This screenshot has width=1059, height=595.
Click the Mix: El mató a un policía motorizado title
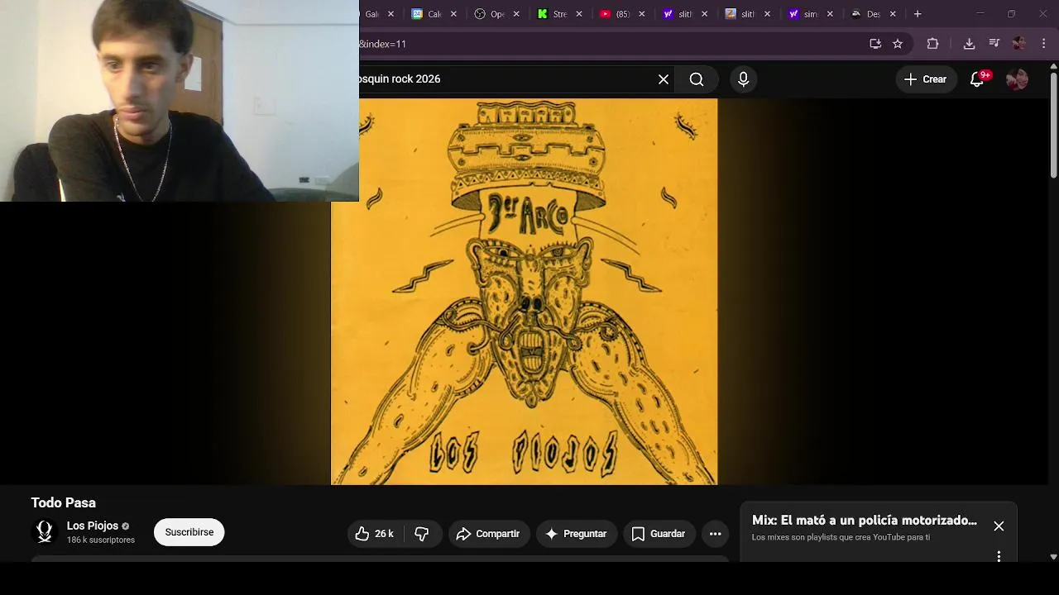click(865, 521)
